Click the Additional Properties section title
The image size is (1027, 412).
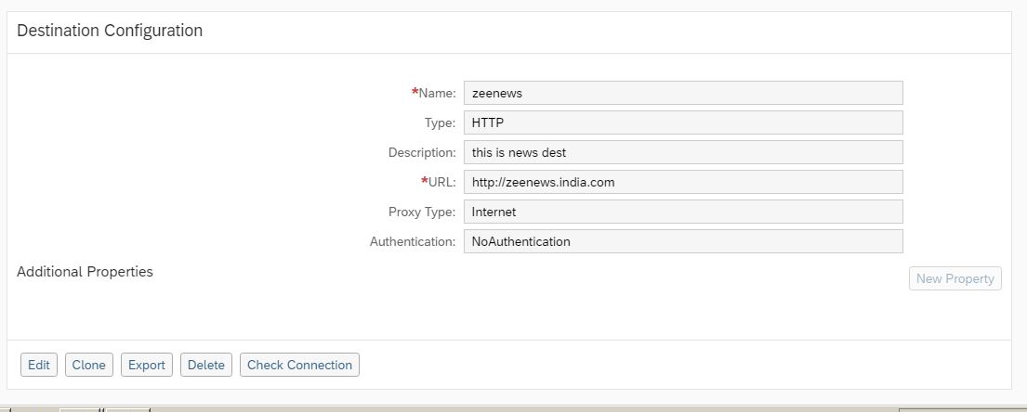click(x=85, y=272)
